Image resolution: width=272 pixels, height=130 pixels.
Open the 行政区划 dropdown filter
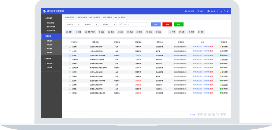73,24
